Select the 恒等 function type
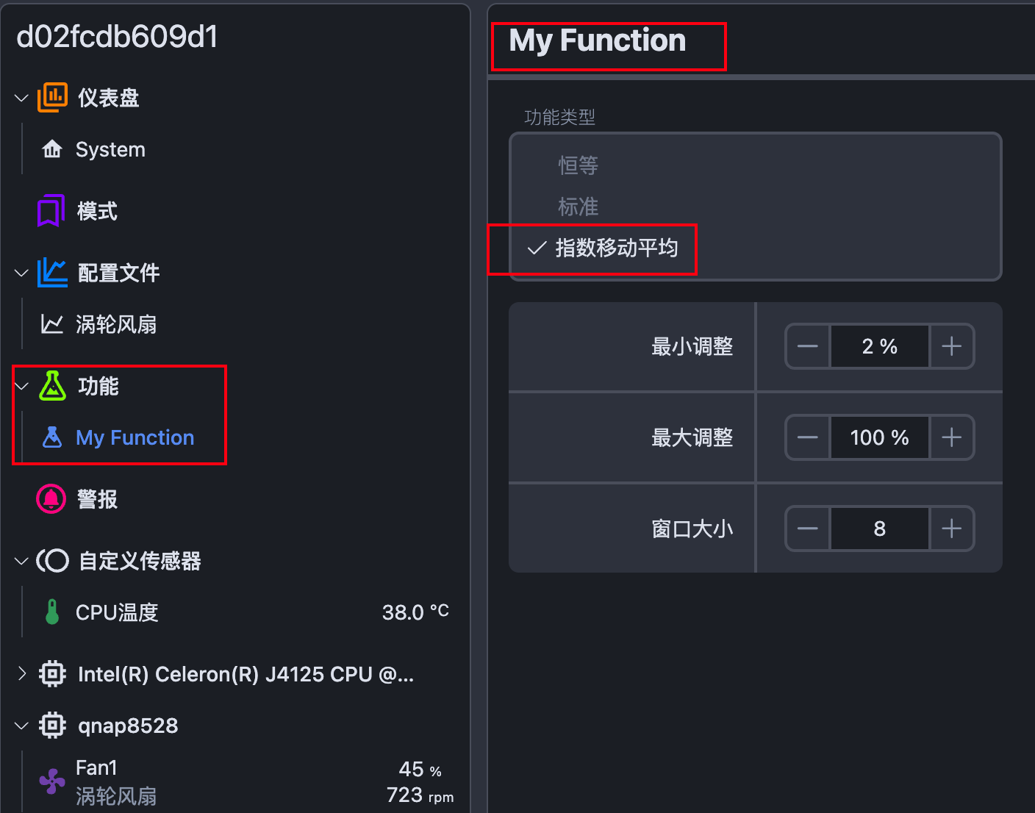The width and height of the screenshot is (1035, 813). (579, 165)
